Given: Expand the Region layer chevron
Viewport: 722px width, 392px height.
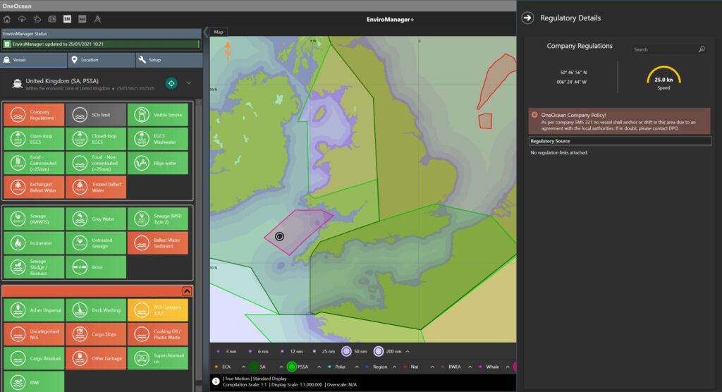Looking at the screenshot, I should (395, 367).
